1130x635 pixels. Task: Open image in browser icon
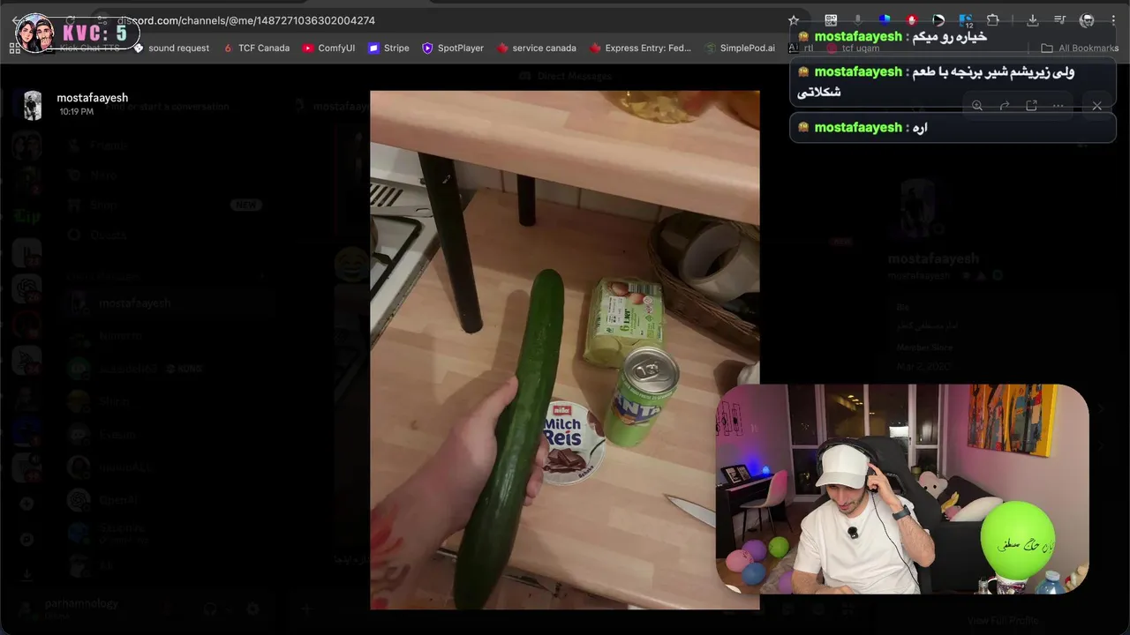tap(1031, 106)
